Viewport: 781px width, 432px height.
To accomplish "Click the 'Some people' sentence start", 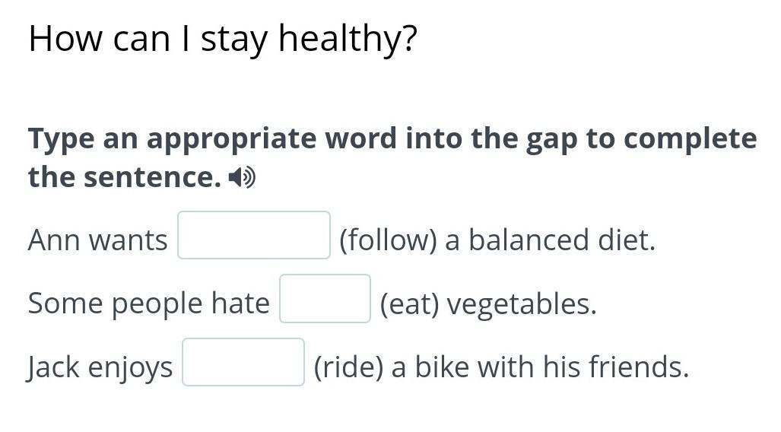I will pyautogui.click(x=115, y=303).
